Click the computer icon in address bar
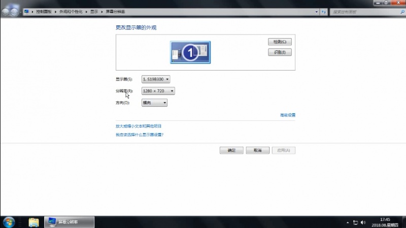The width and height of the screenshot is (406, 228). 26,12
